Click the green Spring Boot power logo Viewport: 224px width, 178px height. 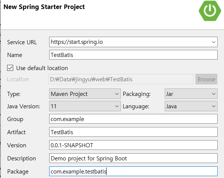click(x=210, y=11)
